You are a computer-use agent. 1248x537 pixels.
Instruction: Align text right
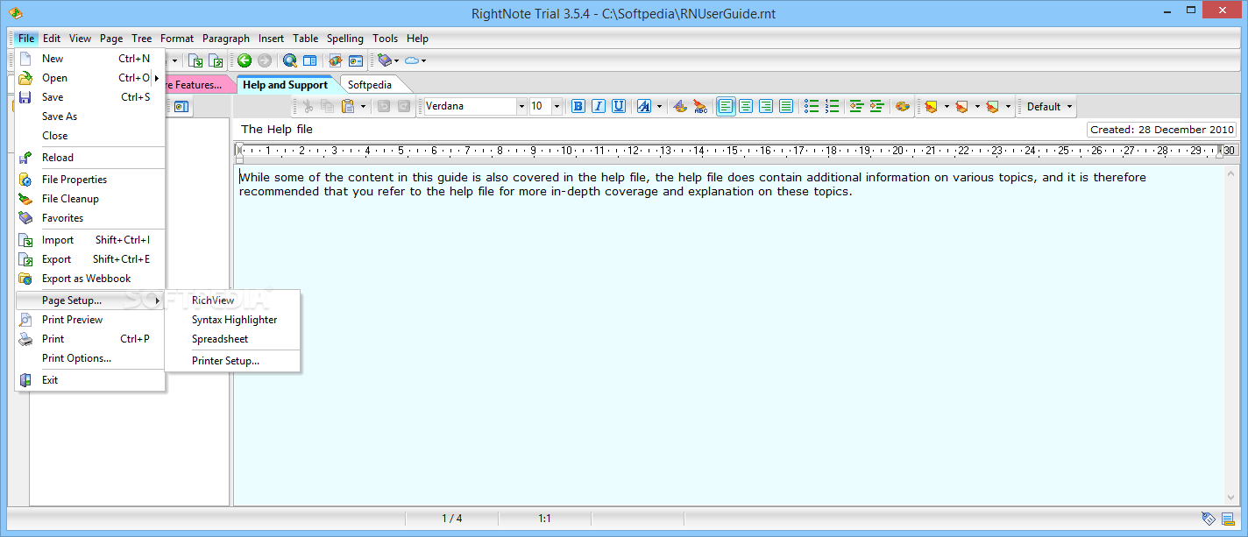pos(766,106)
